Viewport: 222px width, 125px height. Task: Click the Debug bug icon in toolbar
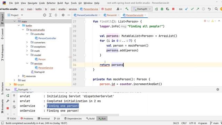(162, 9)
